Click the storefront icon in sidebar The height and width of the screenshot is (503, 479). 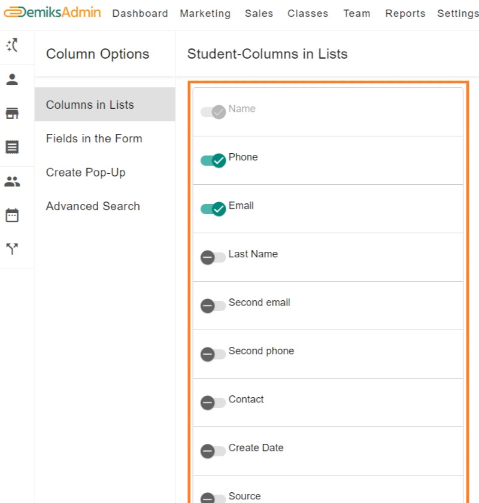(x=12, y=114)
